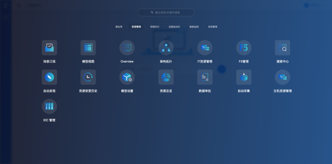
Task: Open 模型设置 cube gear icon
Action: click(127, 77)
